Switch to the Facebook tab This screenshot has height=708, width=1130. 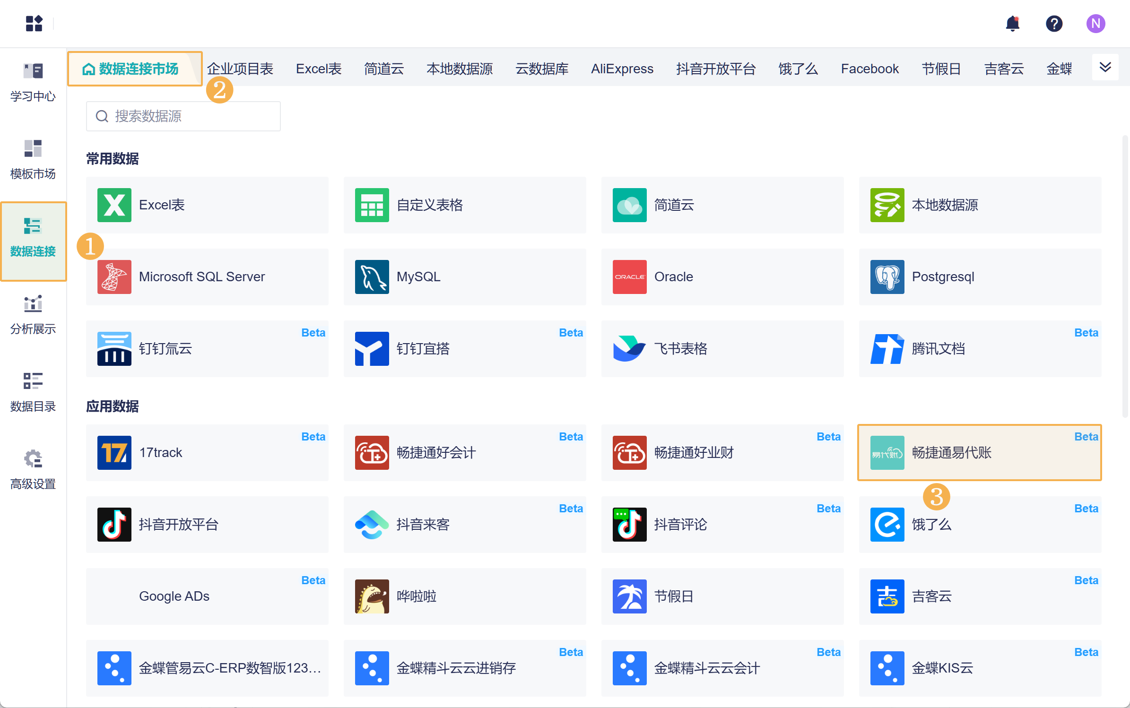(869, 69)
